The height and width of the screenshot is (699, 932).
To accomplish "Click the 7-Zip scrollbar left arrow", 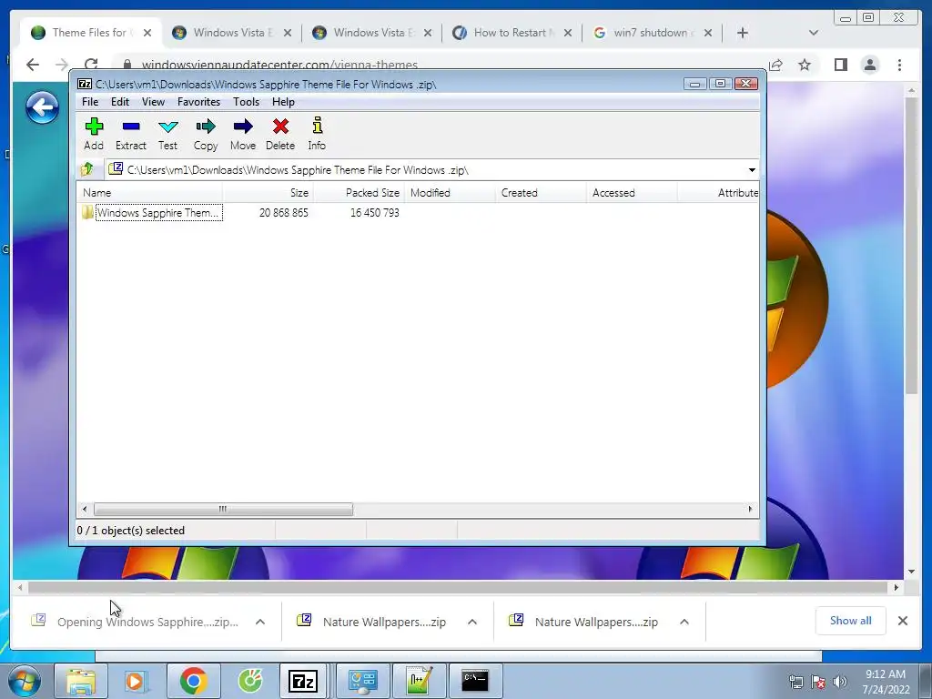I will click(85, 510).
